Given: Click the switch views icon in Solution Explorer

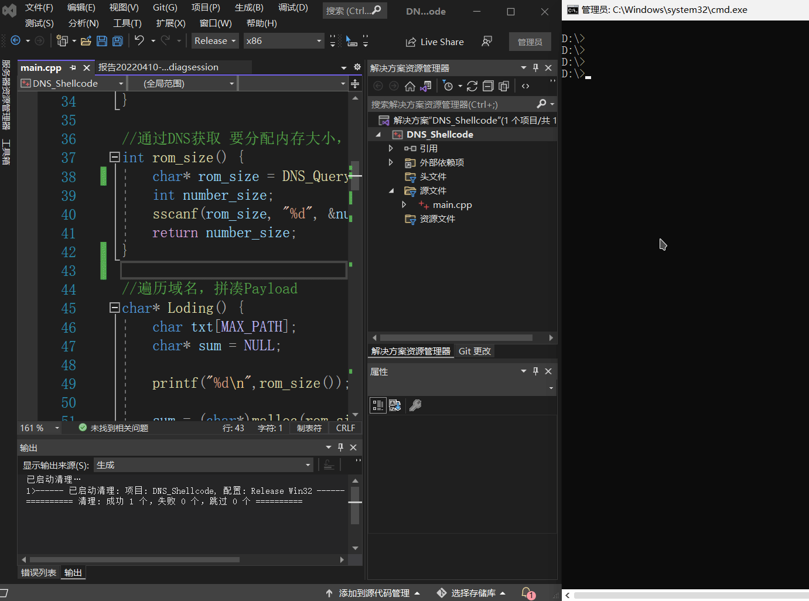Looking at the screenshot, I should point(426,86).
